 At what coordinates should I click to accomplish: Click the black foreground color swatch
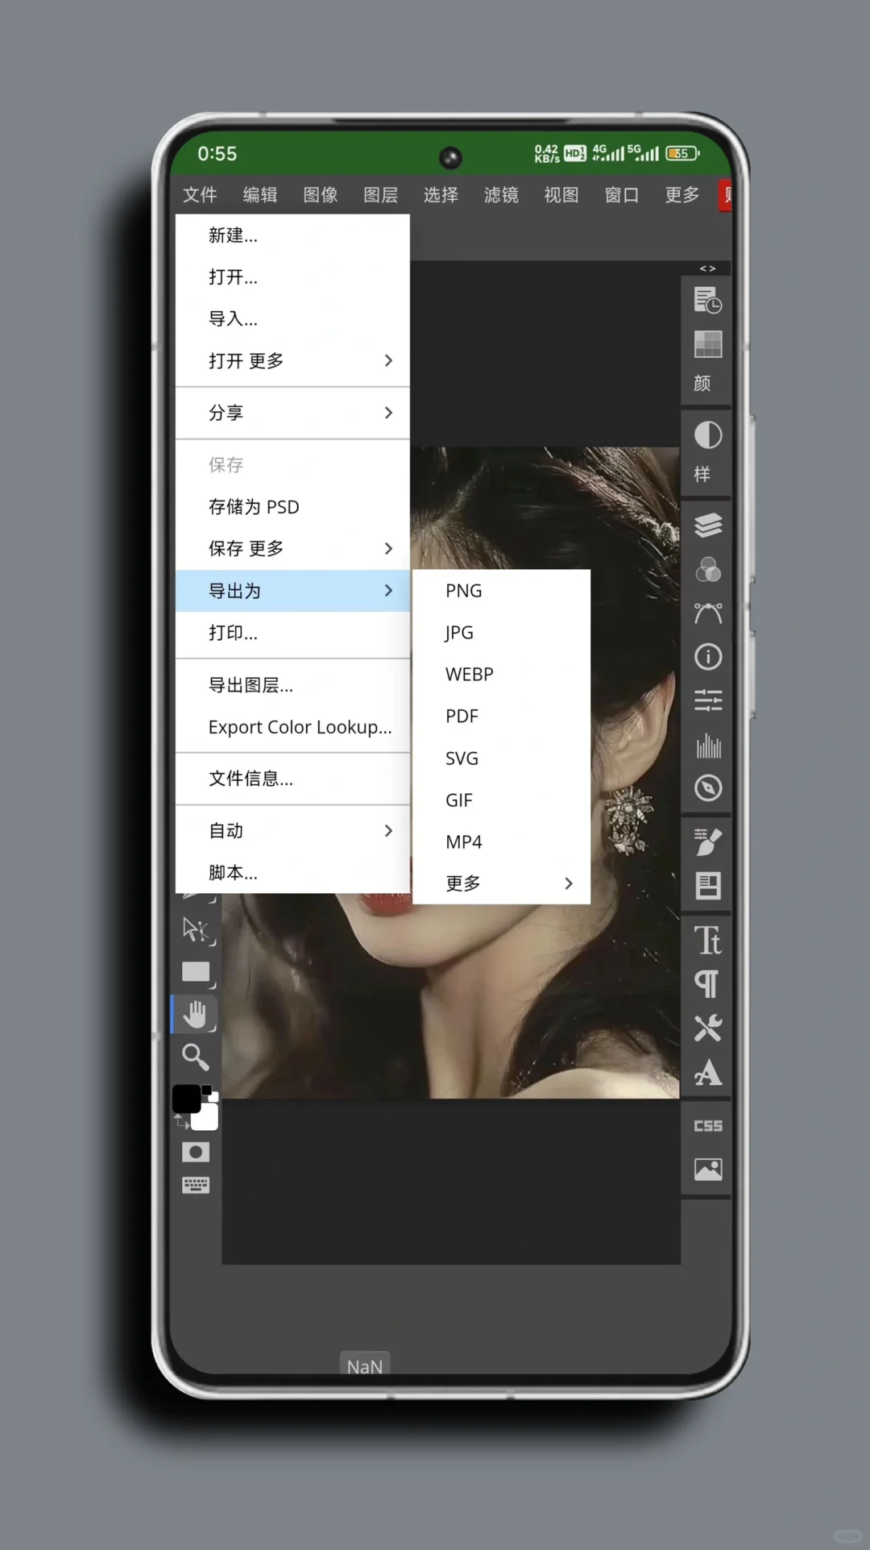click(x=186, y=1099)
